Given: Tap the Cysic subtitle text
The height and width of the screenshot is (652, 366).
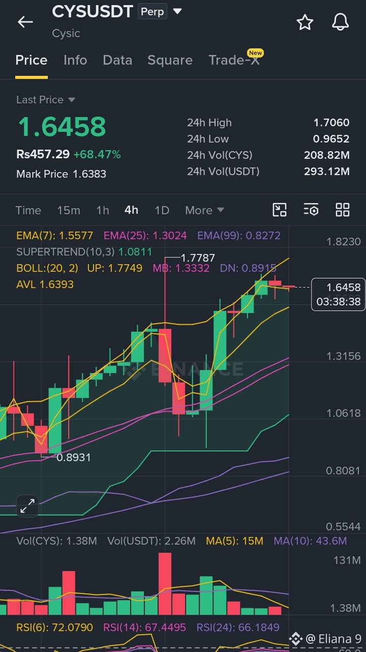Looking at the screenshot, I should pos(66,34).
